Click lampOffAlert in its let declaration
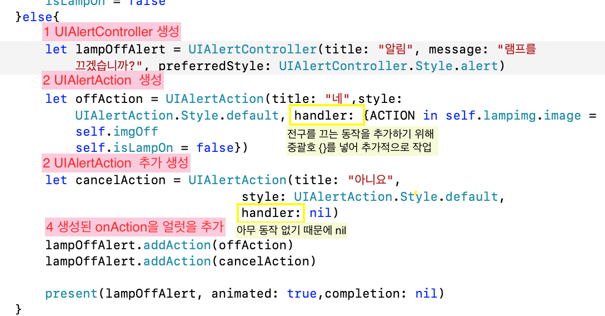The width and height of the screenshot is (605, 316). coord(121,50)
